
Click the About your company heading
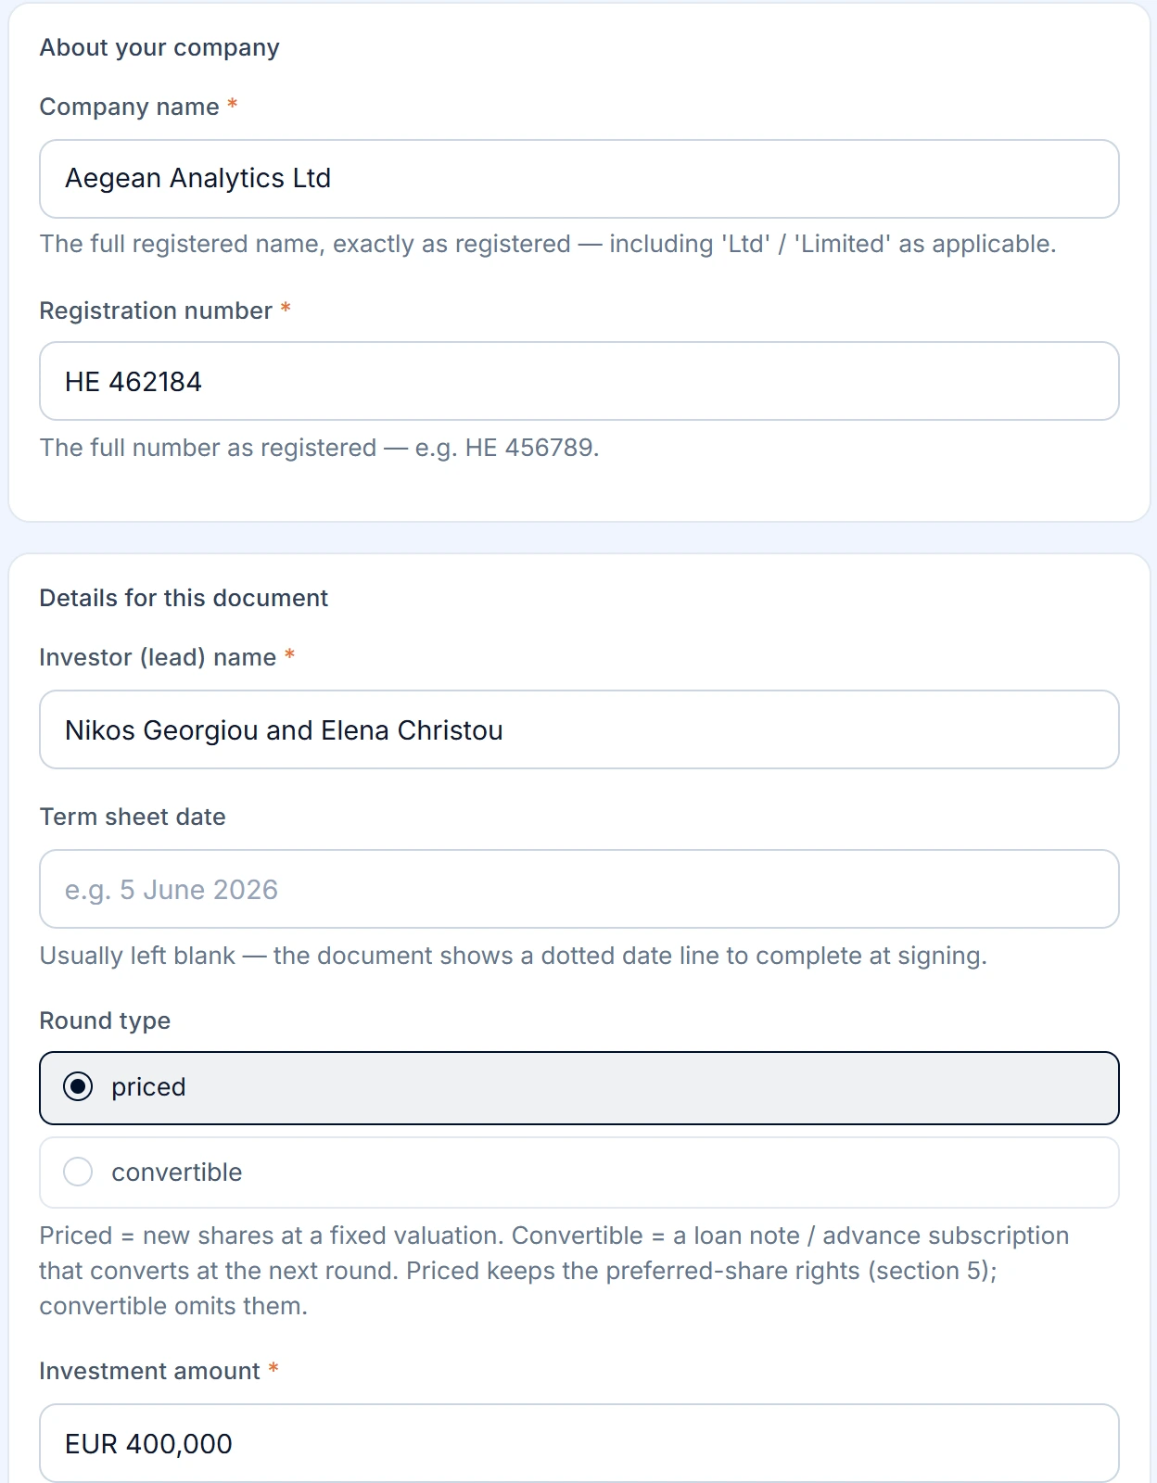point(159,47)
